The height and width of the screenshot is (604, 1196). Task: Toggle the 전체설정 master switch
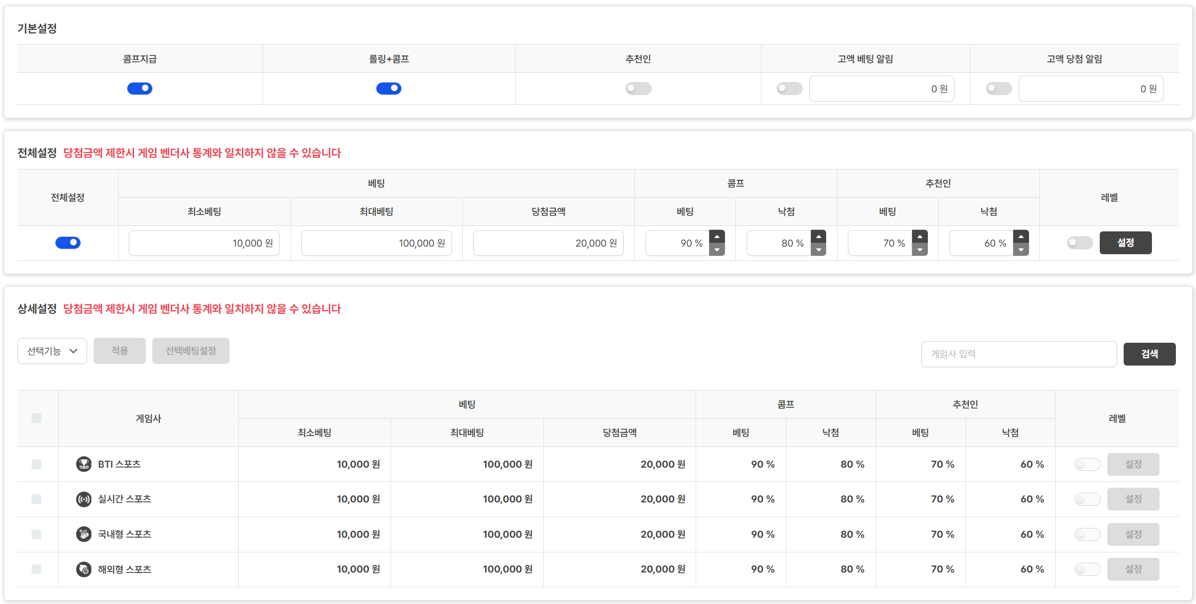pos(68,243)
